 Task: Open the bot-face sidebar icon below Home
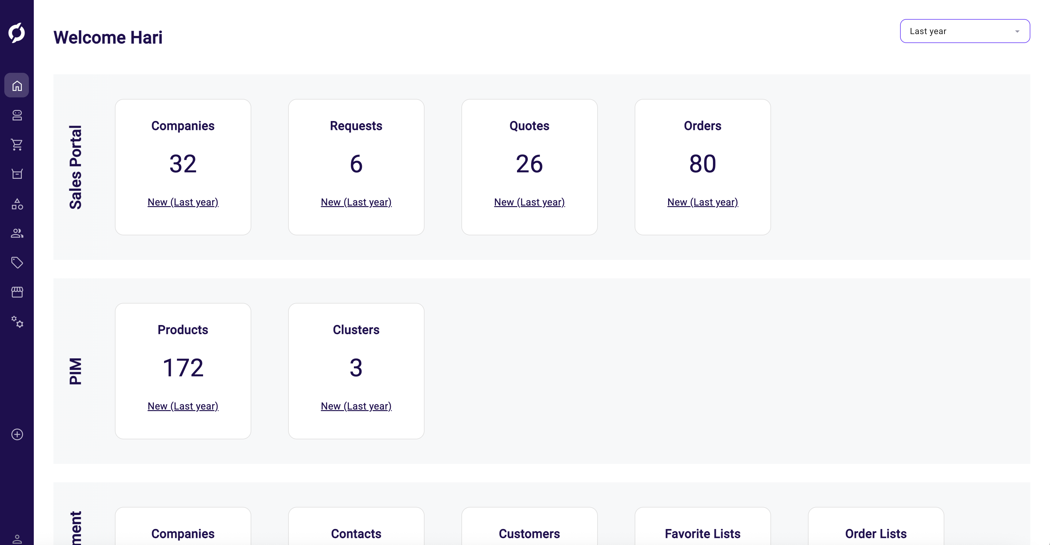pos(17,115)
